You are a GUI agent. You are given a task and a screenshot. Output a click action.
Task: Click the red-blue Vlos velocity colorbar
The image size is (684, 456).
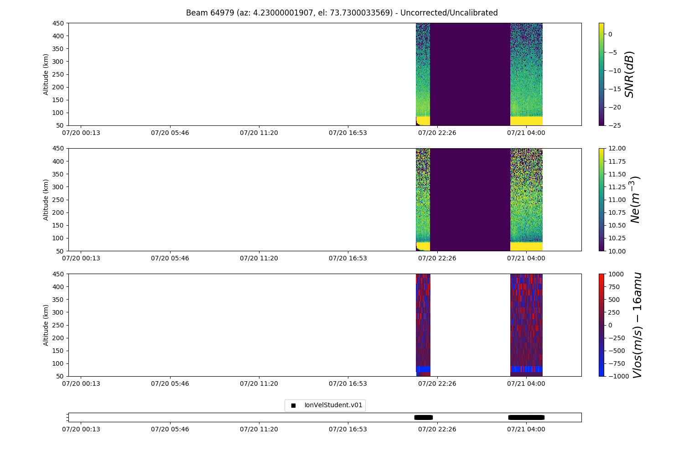click(601, 325)
